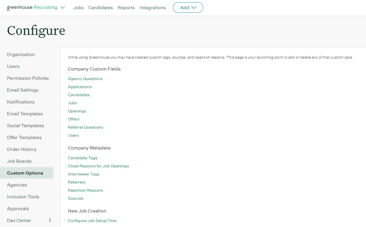Open Reports from the top bar
Image resolution: width=366 pixels, height=227 pixels.
tap(126, 8)
